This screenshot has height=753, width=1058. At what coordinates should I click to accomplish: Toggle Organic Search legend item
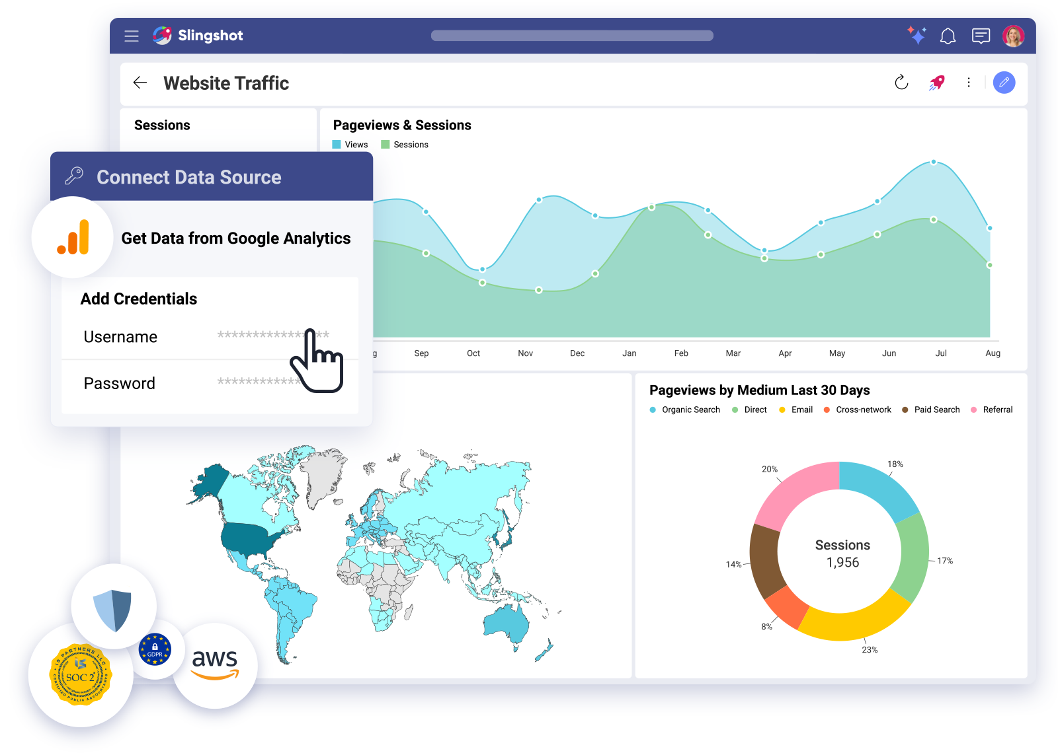pos(685,410)
